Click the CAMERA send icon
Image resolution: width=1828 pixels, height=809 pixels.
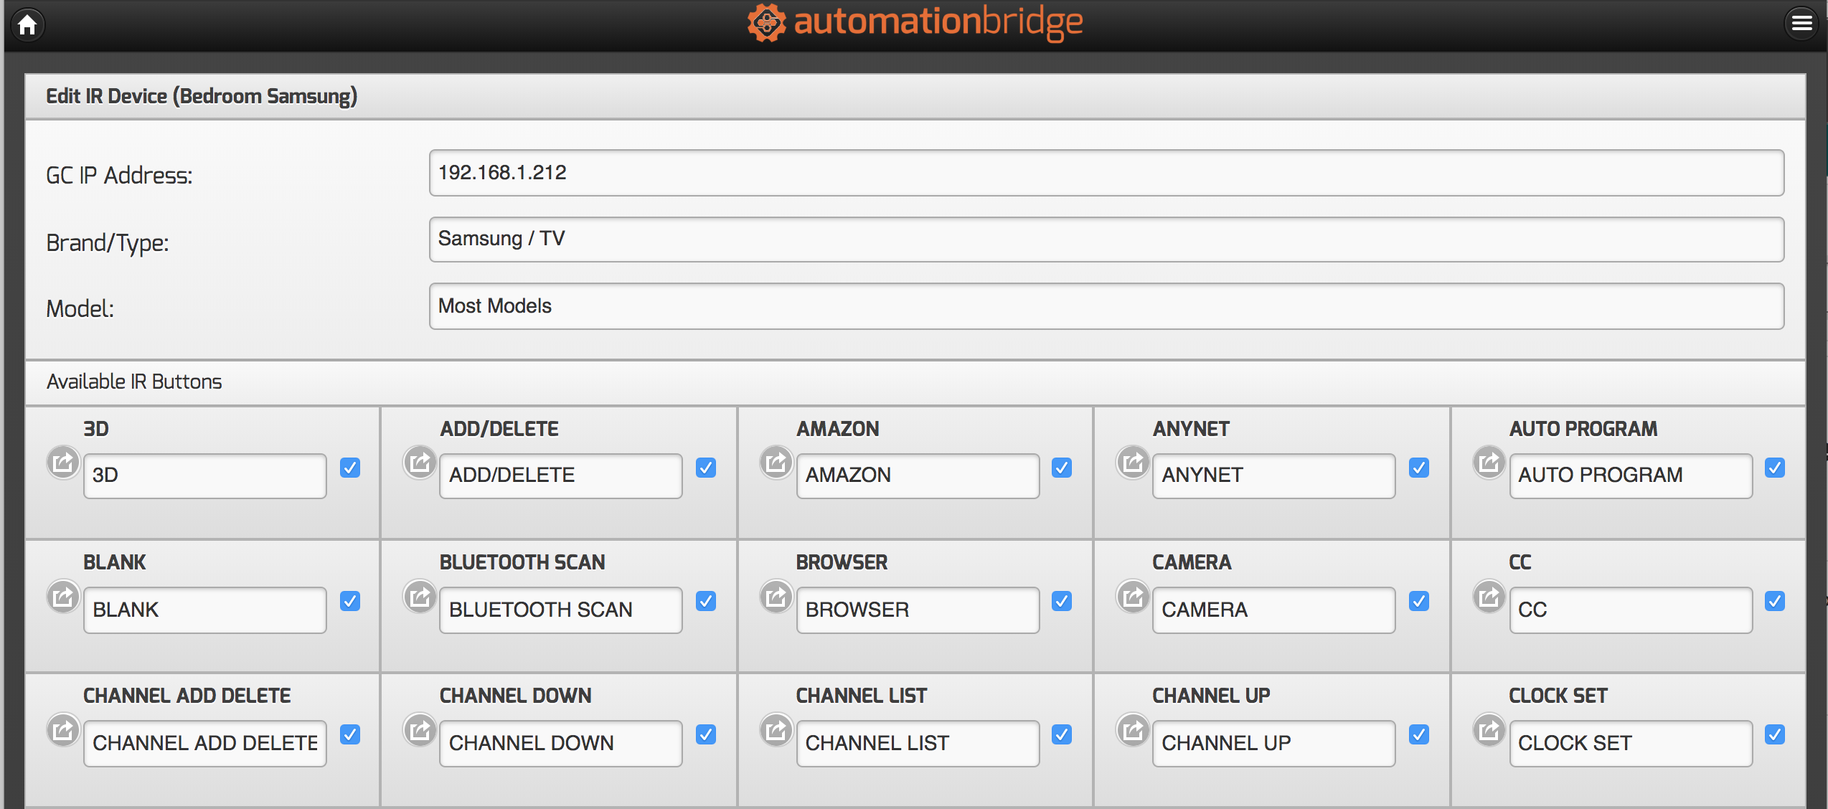pos(1133,596)
